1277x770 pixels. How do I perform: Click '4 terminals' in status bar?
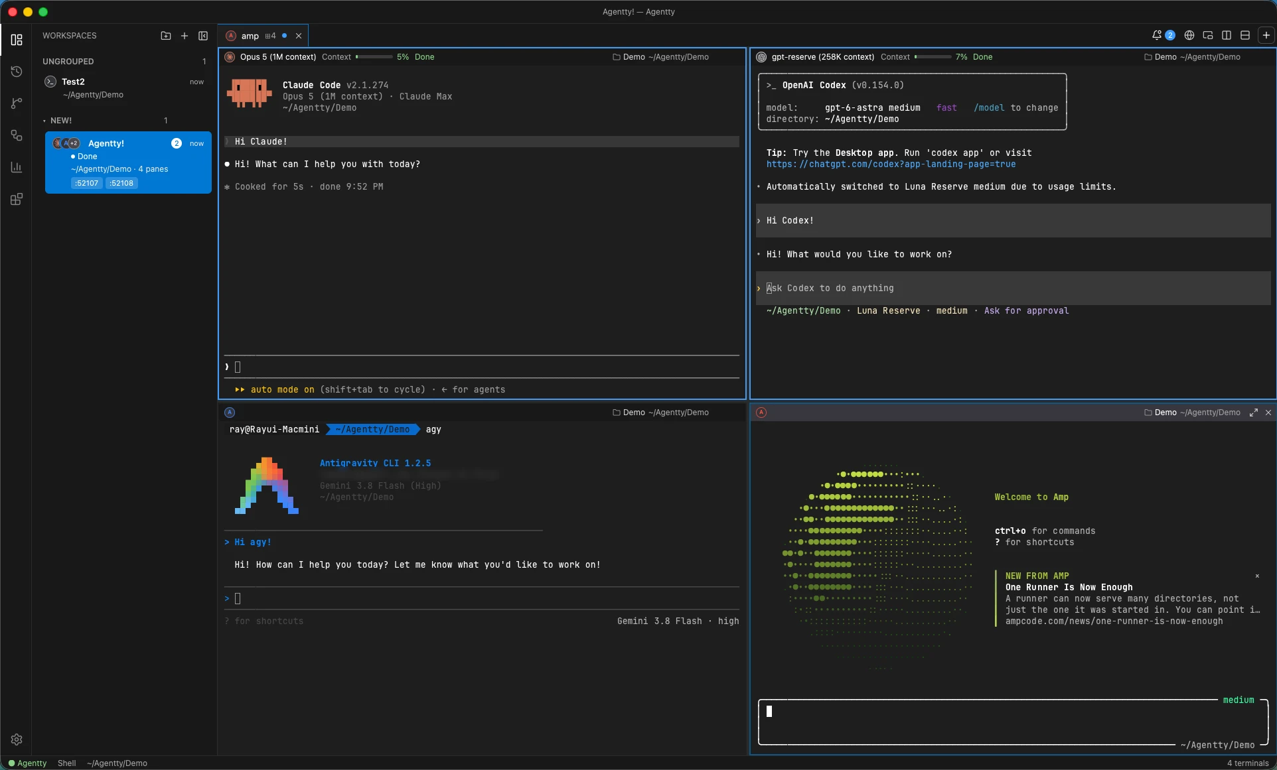pyautogui.click(x=1248, y=763)
